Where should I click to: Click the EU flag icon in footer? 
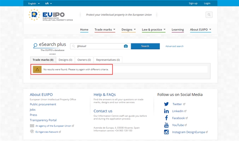coord(32,126)
